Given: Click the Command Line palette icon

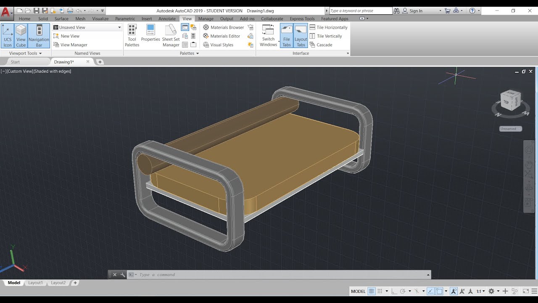Looking at the screenshot, I should point(185,27).
